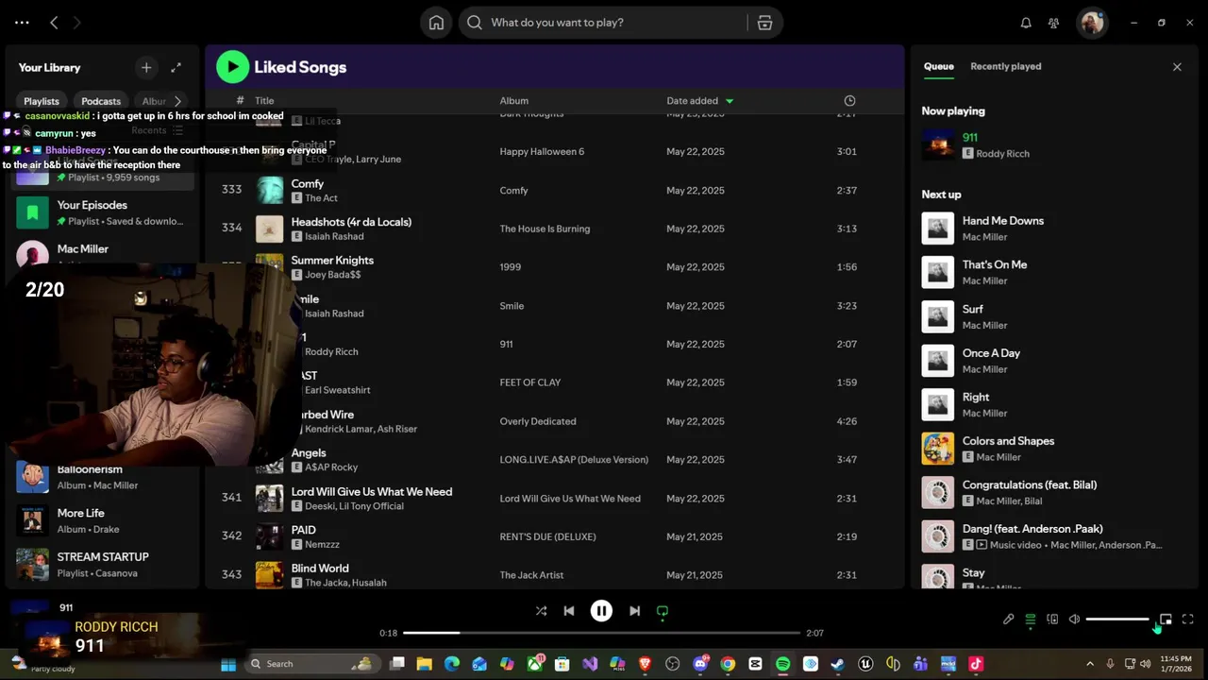Open the Friend Activity icon
1208x680 pixels.
point(1054,23)
